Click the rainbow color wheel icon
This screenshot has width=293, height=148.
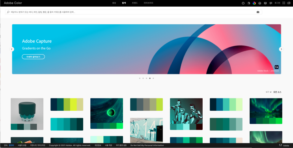pos(254,3)
